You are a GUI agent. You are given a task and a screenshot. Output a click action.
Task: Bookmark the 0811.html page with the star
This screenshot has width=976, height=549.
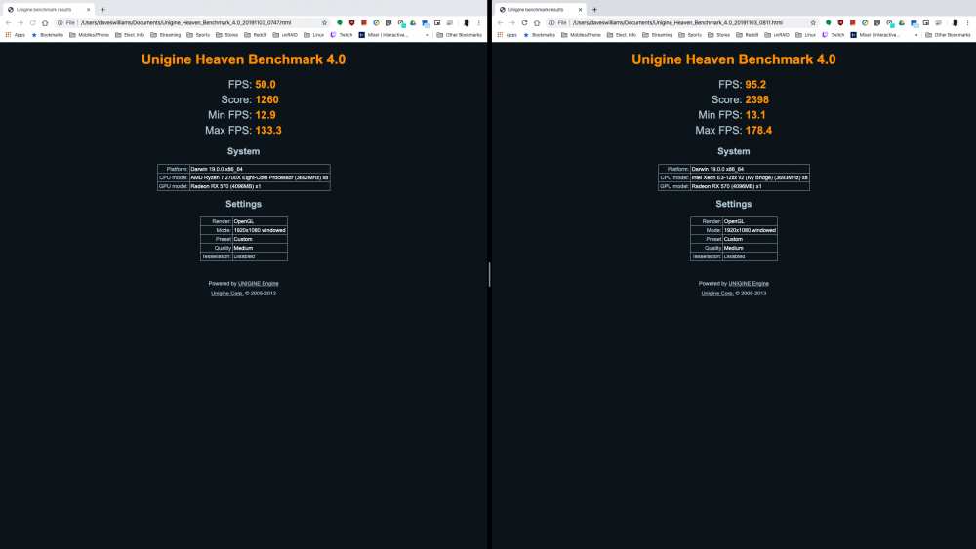813,23
